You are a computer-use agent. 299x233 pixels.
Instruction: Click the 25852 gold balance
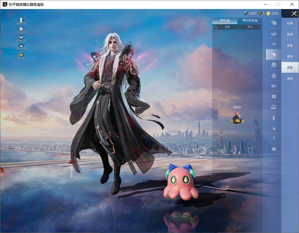275,13
